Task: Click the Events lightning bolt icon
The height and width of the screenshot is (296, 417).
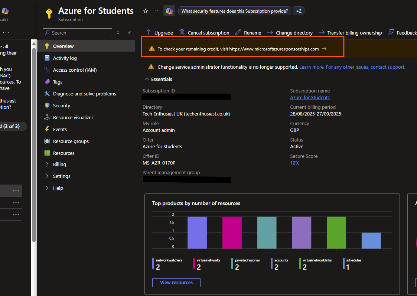Action: 47,129
